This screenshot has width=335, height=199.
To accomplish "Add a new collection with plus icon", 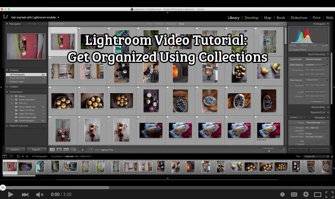I will [45, 92].
